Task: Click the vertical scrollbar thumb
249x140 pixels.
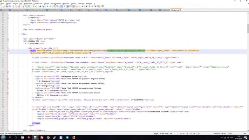Action: click(x=248, y=28)
